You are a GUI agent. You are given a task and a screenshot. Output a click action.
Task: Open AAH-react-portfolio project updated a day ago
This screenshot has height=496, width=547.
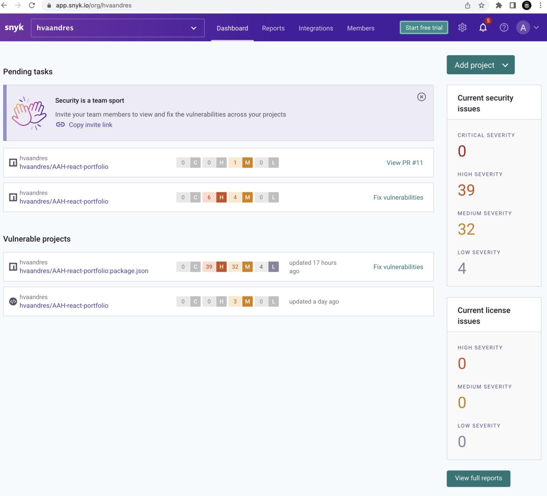coord(64,305)
